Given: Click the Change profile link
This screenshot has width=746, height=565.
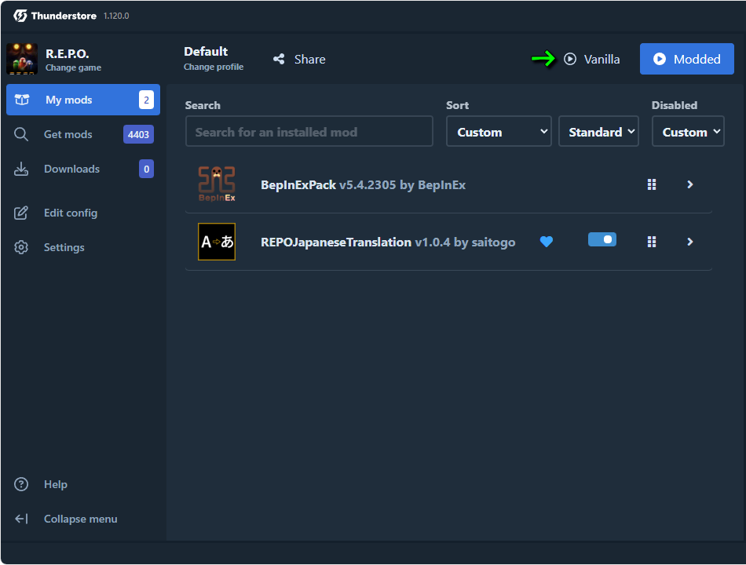Looking at the screenshot, I should click(214, 67).
